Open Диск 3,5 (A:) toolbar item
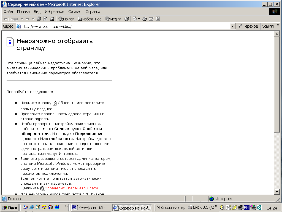This screenshot has width=282, height=212. point(201,208)
